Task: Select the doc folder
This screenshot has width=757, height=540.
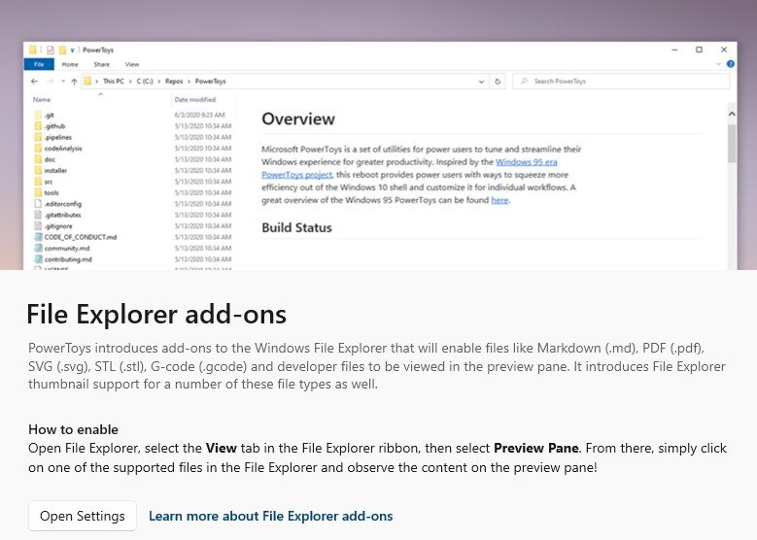Action: pyautogui.click(x=50, y=159)
